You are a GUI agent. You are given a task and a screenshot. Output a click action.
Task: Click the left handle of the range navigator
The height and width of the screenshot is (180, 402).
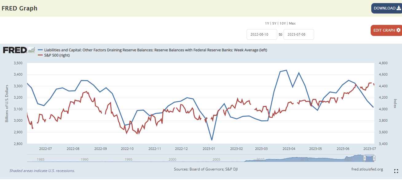point(365,158)
